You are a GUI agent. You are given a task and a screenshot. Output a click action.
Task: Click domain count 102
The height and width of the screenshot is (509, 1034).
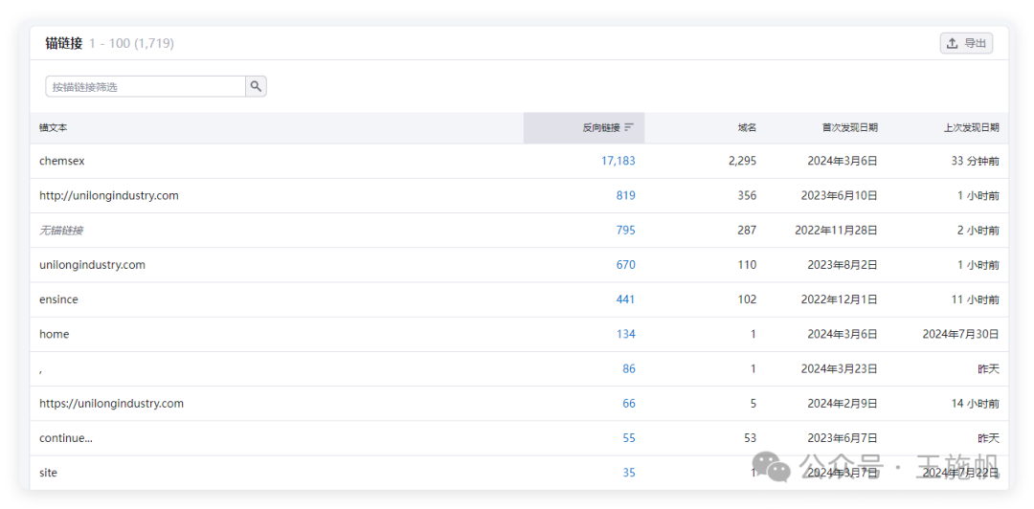pyautogui.click(x=747, y=299)
